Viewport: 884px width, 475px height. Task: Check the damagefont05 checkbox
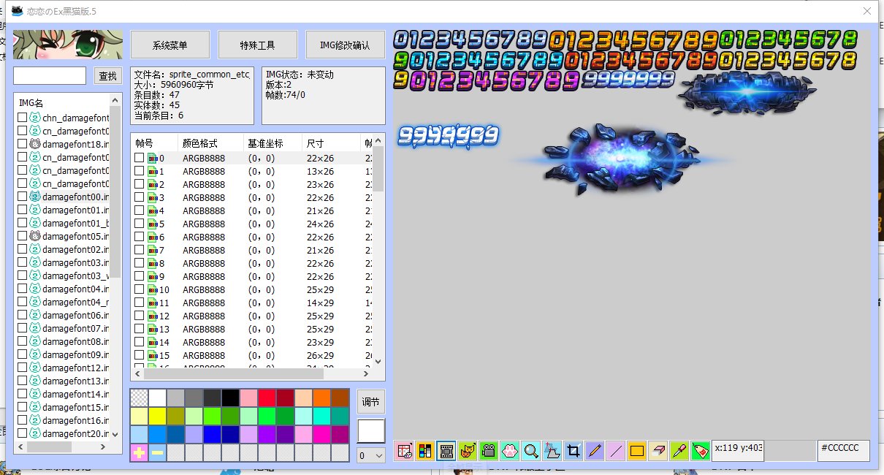coord(23,236)
